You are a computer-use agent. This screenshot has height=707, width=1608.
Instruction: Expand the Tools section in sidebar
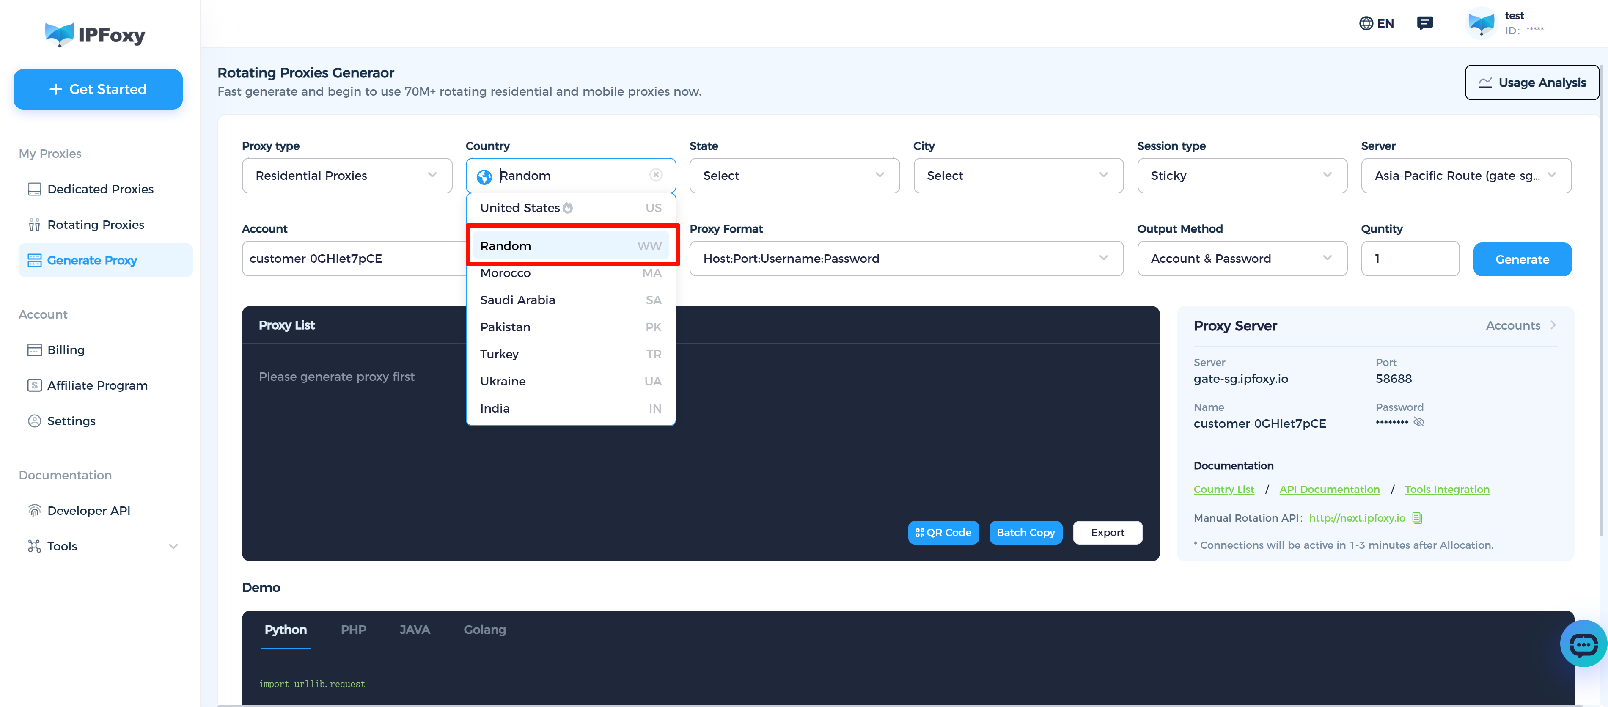click(x=173, y=546)
